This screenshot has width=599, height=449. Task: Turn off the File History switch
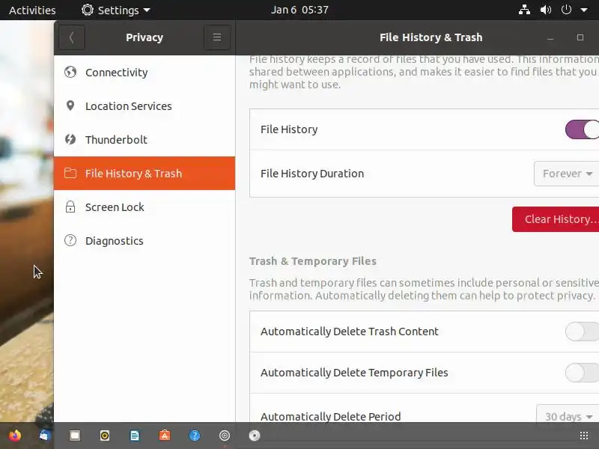coord(582,129)
